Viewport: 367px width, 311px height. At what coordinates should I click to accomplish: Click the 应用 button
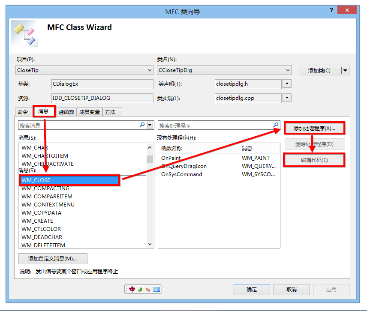pos(331,290)
